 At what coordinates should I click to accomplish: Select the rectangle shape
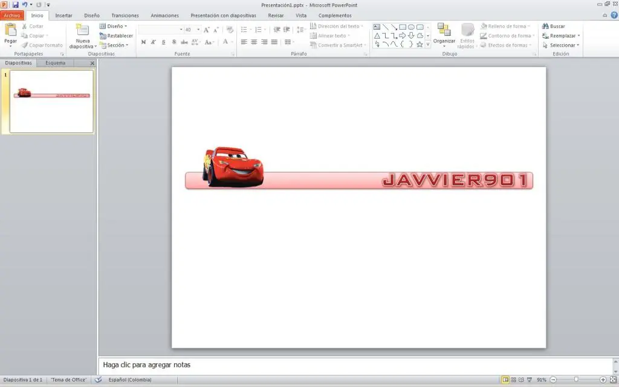pos(403,27)
